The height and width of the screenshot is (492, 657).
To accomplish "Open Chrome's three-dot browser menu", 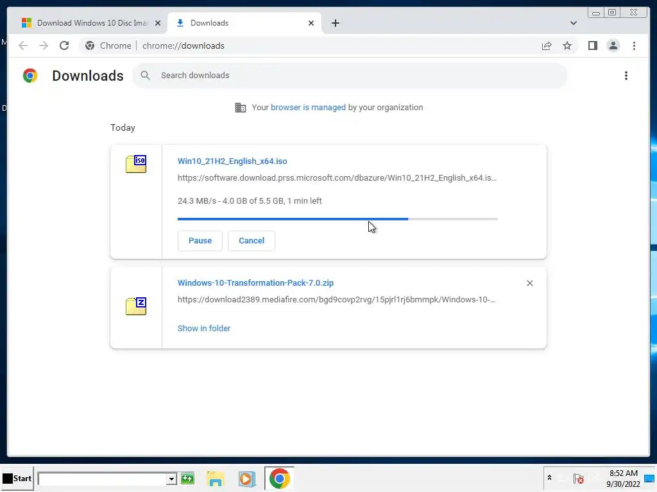I will (x=634, y=45).
